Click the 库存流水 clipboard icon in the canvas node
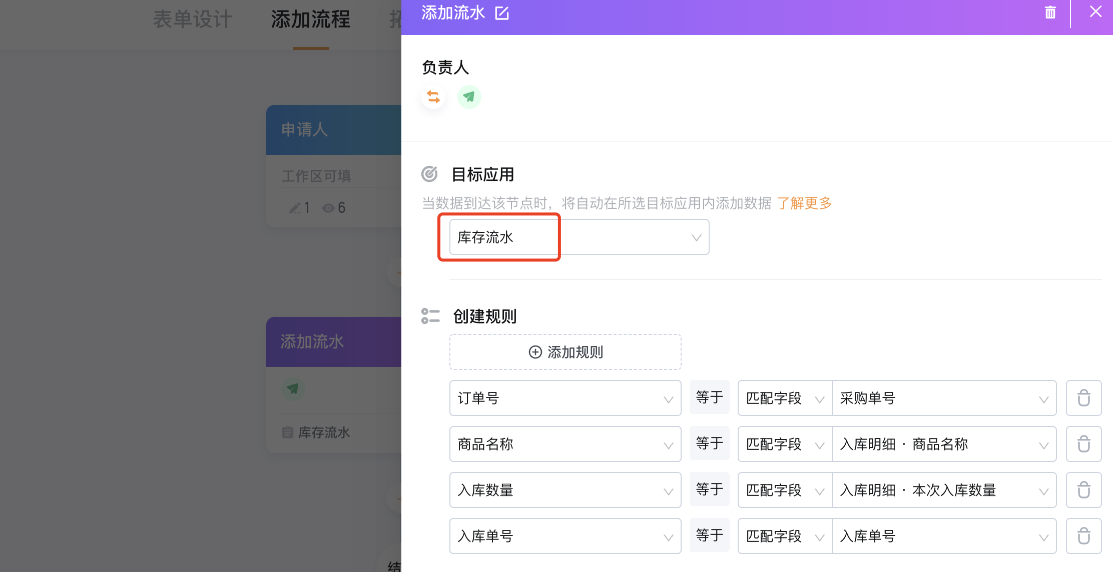Image resolution: width=1113 pixels, height=572 pixels. tap(287, 432)
